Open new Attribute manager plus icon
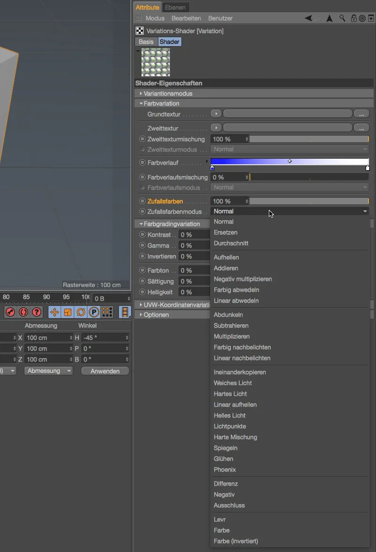The width and height of the screenshot is (376, 552). (371, 18)
